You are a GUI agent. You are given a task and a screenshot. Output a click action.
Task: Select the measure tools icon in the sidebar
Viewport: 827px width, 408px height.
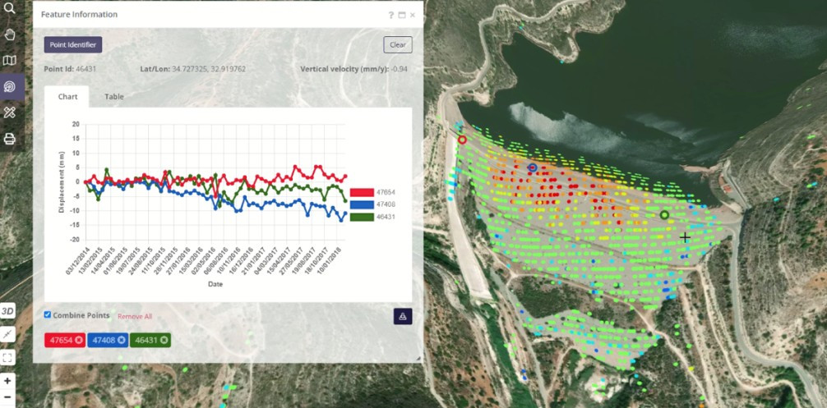[9, 112]
